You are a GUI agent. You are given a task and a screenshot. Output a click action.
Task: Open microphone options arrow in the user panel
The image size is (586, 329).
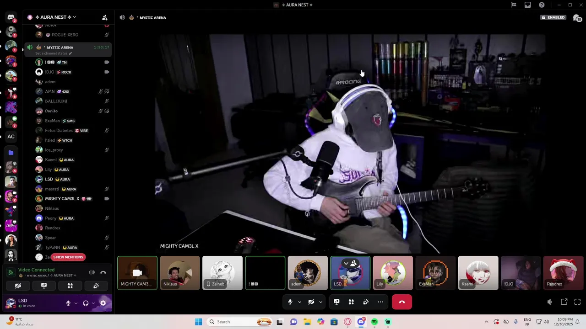click(x=76, y=303)
